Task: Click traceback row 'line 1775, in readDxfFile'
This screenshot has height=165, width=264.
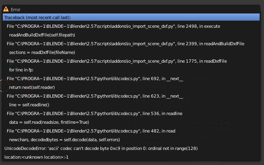Action: 131,61
